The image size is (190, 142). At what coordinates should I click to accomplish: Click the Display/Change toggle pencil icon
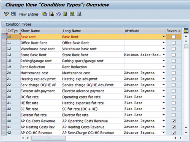point(7,14)
